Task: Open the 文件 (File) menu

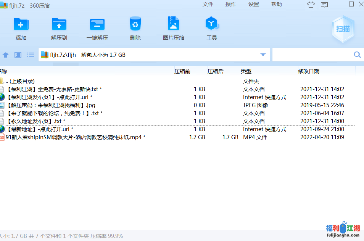Action: pyautogui.click(x=208, y=5)
